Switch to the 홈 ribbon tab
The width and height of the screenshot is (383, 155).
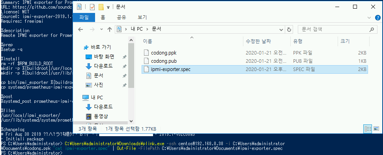pyautogui.click(x=103, y=17)
